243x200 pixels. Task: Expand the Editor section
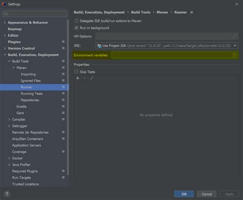5,35
